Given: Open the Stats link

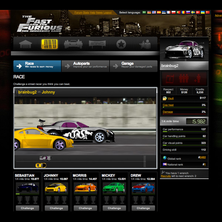Looking at the screenshot, I should (86, 13).
